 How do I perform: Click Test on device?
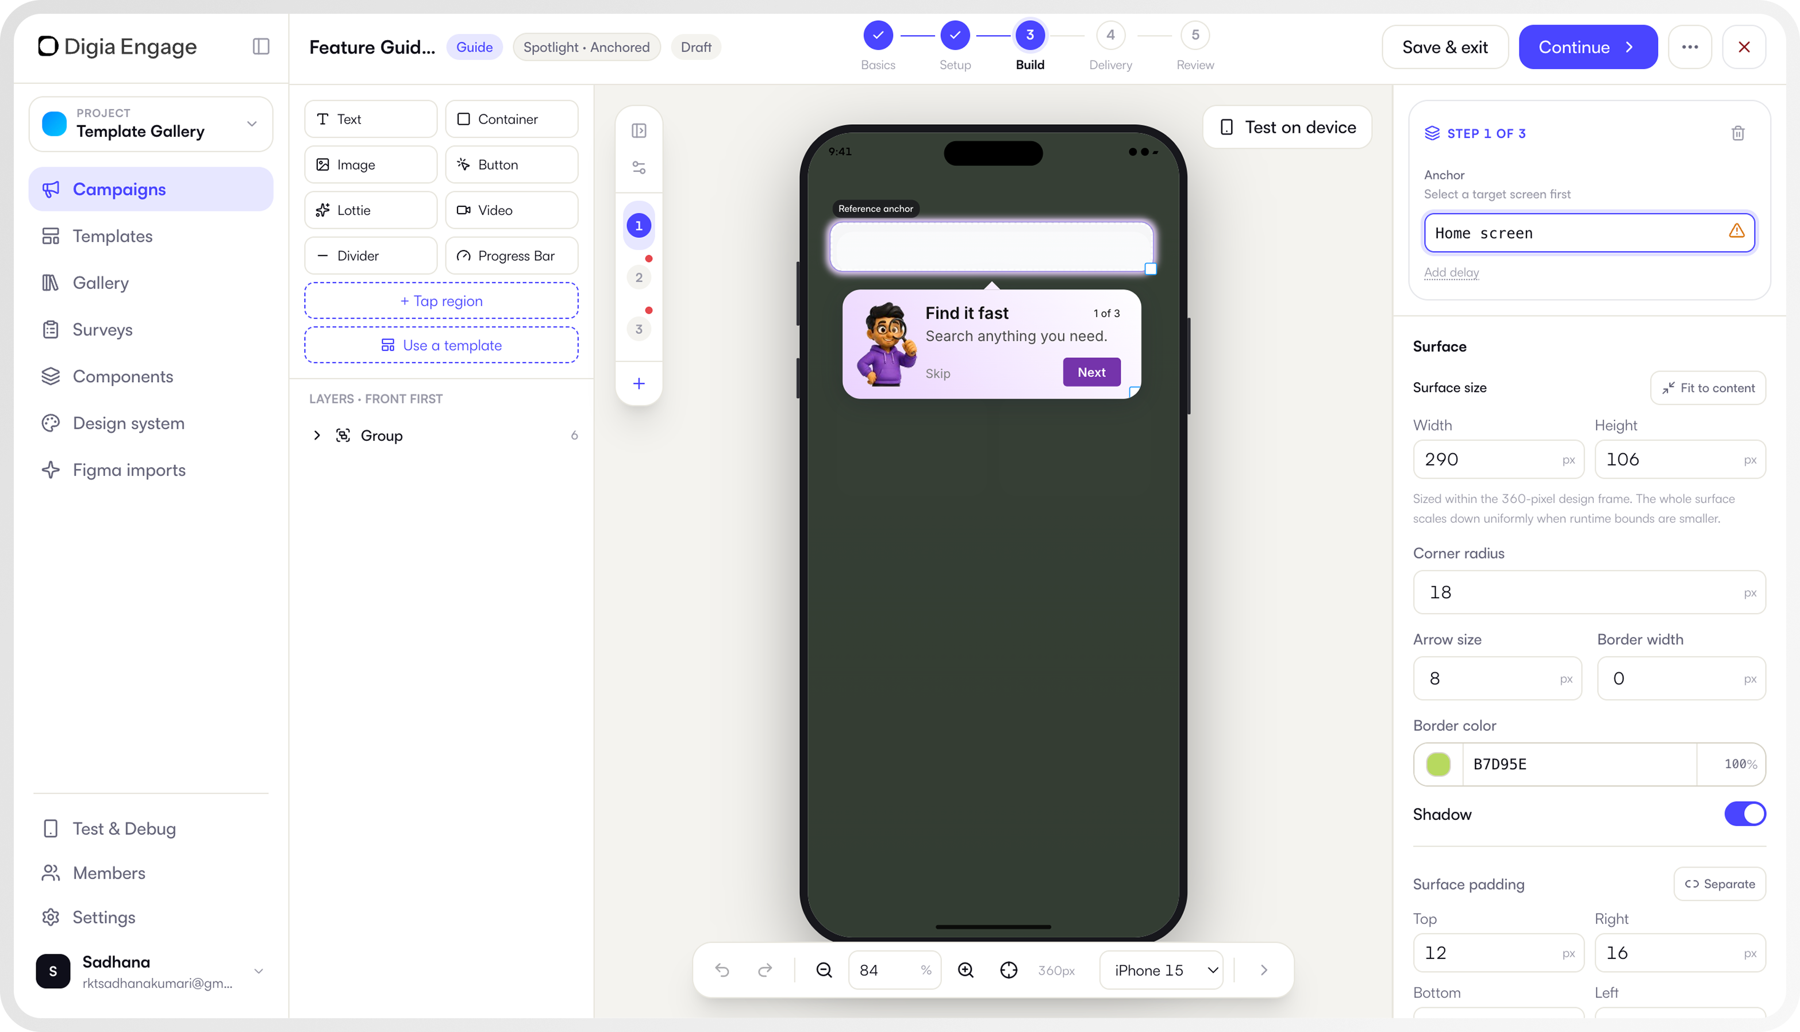pos(1287,127)
